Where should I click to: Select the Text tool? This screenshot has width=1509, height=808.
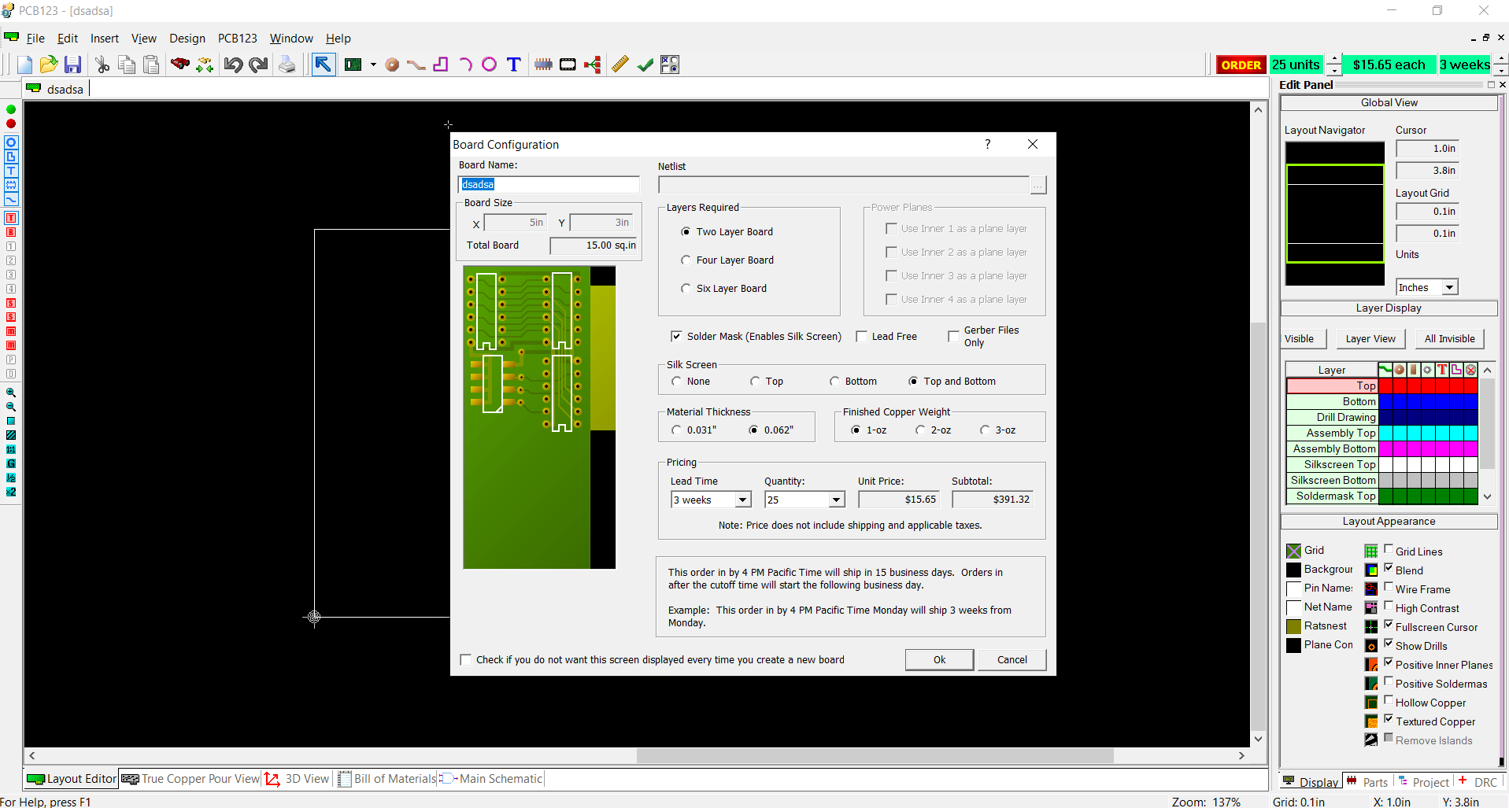coord(513,65)
